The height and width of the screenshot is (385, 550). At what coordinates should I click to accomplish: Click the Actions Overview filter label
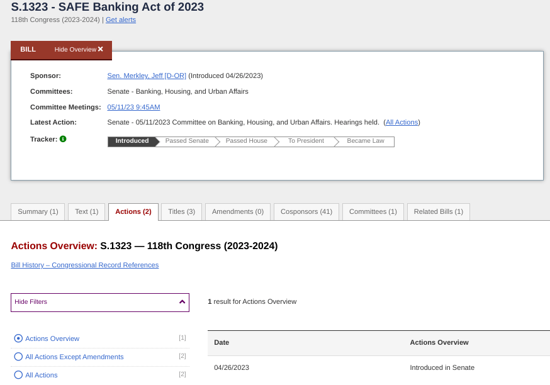pos(52,338)
